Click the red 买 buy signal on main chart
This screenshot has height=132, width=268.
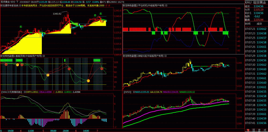tap(75, 34)
